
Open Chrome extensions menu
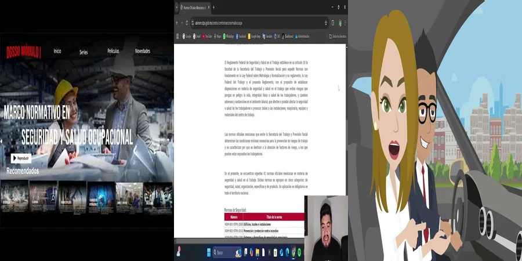coord(333,23)
